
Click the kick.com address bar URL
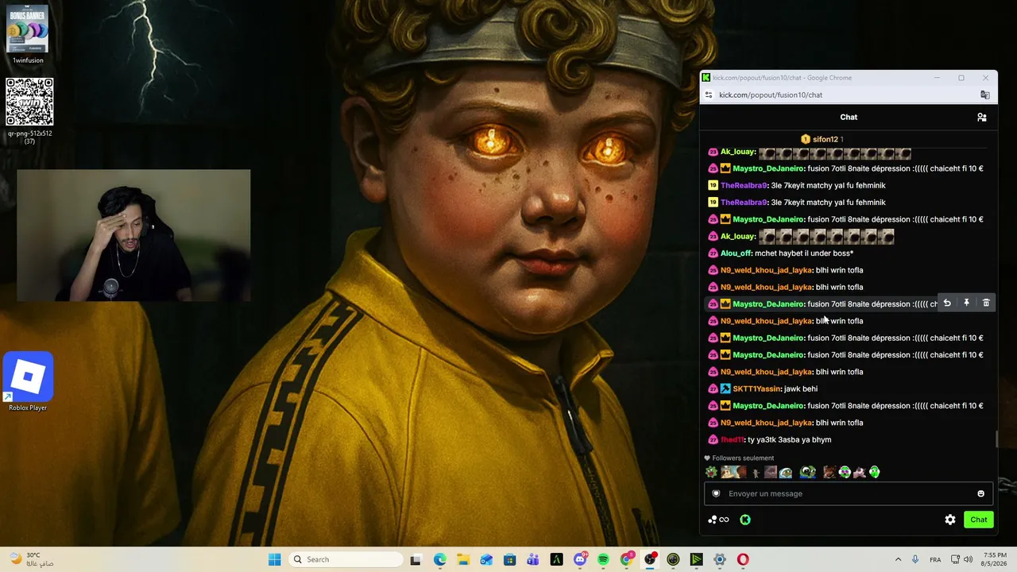click(x=770, y=95)
